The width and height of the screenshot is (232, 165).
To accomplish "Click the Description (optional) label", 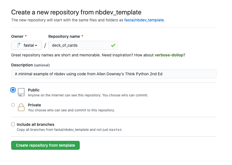I will [30, 65].
